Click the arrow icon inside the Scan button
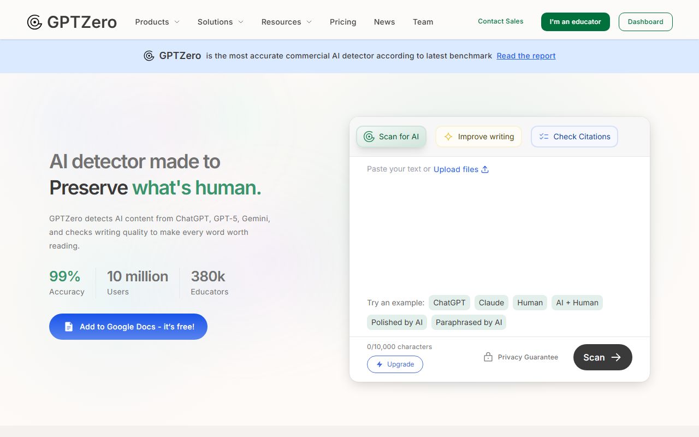This screenshot has width=699, height=437. coord(617,357)
